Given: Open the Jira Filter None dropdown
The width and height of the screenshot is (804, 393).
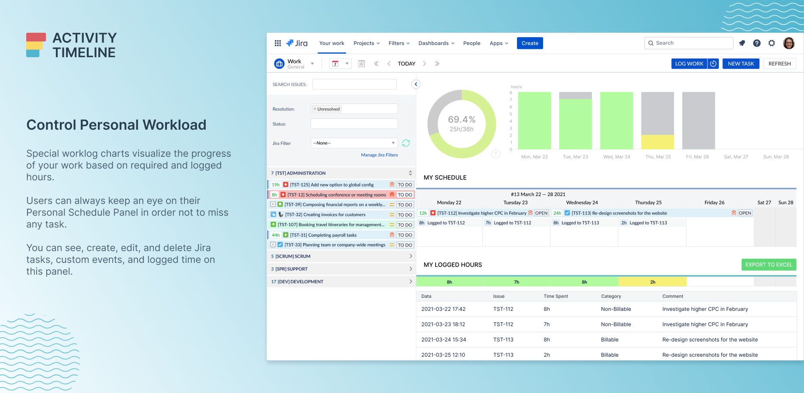Looking at the screenshot, I should 354,143.
